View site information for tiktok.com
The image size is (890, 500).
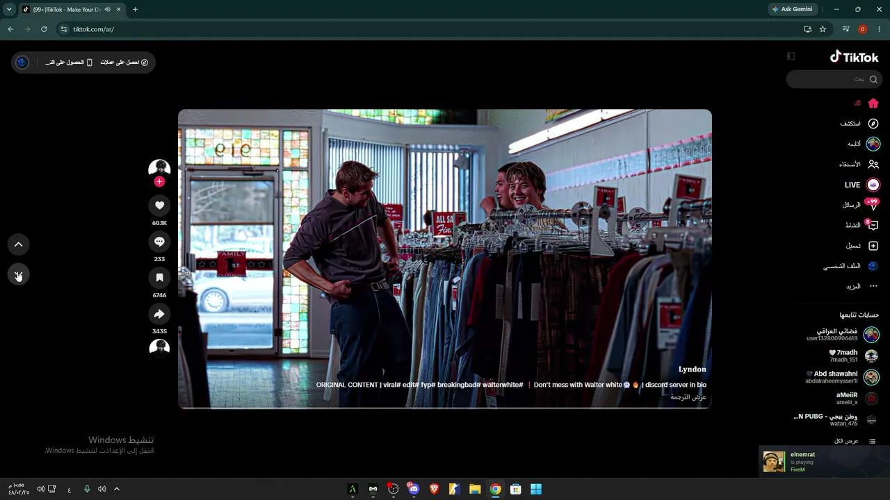[64, 29]
